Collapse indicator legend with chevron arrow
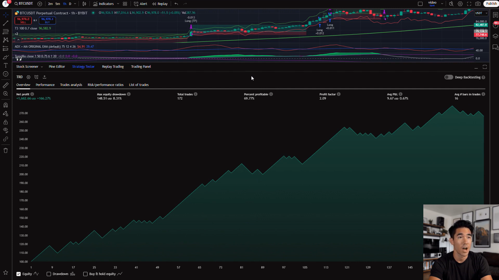The image size is (499, 280). click(18, 40)
